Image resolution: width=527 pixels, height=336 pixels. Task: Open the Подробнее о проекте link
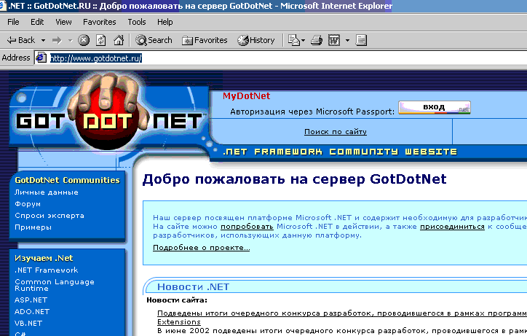tap(201, 248)
